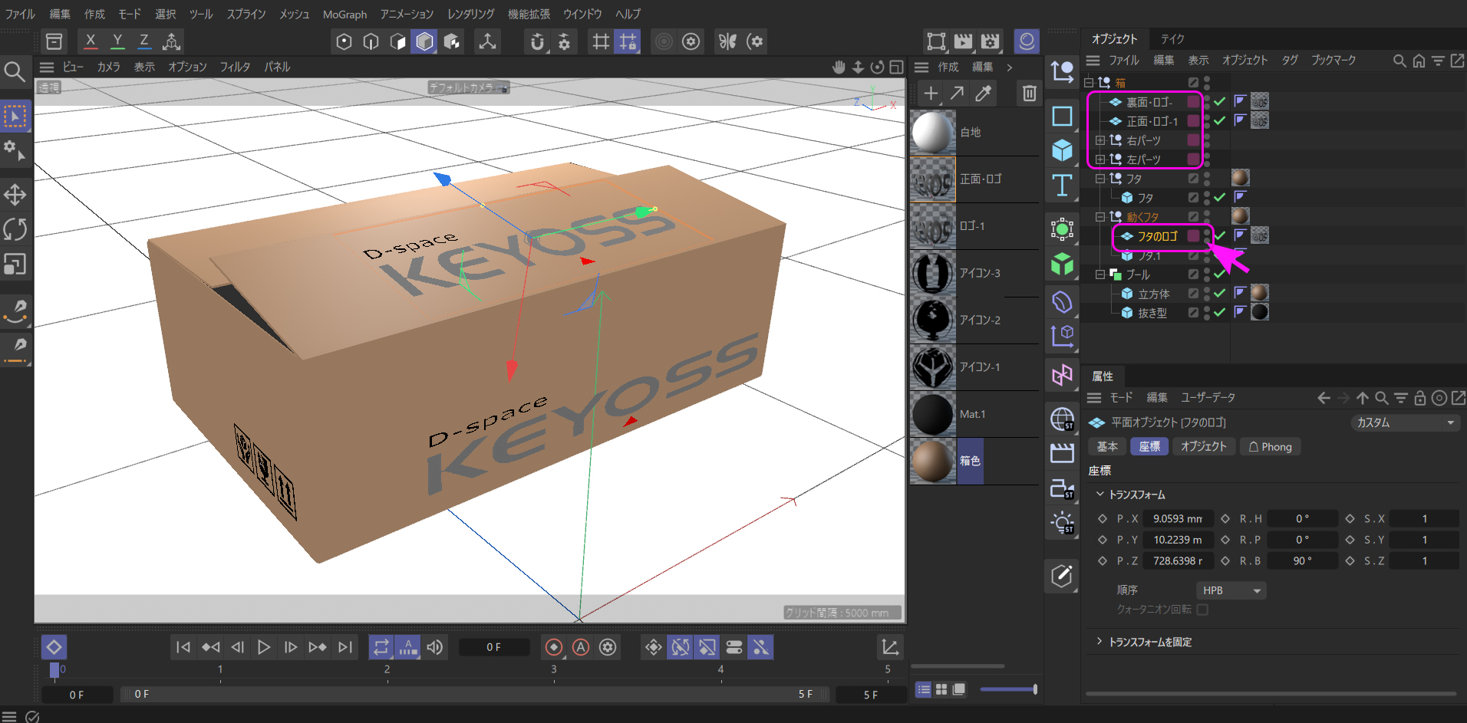Click the 基本 attribute button
The width and height of the screenshot is (1467, 723).
pos(1106,447)
